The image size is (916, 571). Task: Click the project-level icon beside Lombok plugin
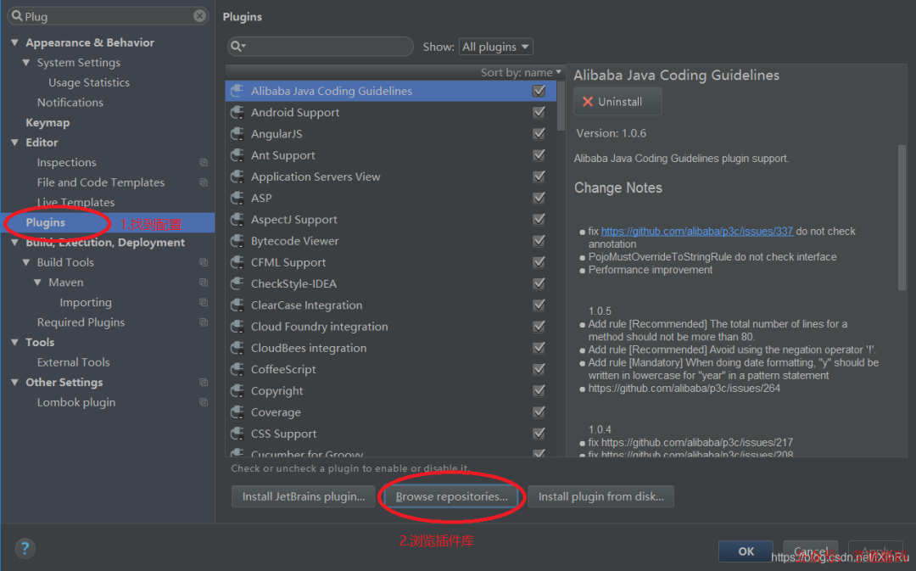[204, 402]
